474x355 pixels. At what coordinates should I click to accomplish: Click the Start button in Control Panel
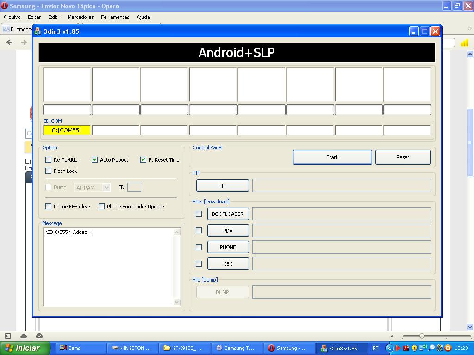click(332, 157)
